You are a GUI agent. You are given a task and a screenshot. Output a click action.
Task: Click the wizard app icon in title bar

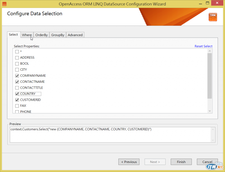[4, 4]
